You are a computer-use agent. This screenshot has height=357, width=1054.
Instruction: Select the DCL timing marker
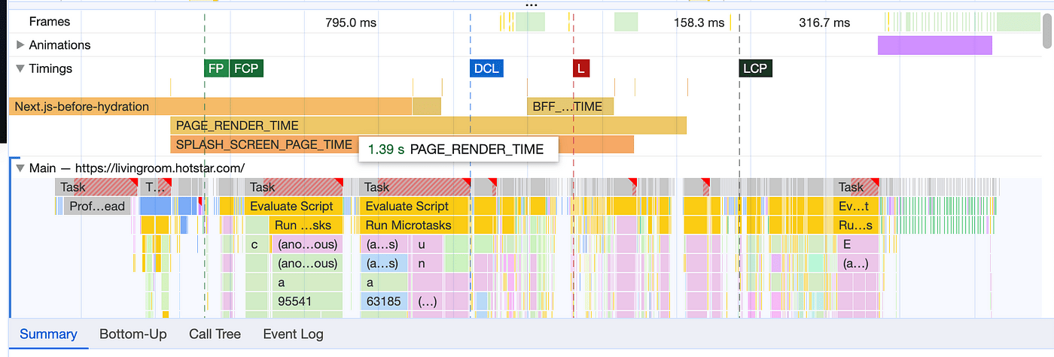tap(486, 69)
